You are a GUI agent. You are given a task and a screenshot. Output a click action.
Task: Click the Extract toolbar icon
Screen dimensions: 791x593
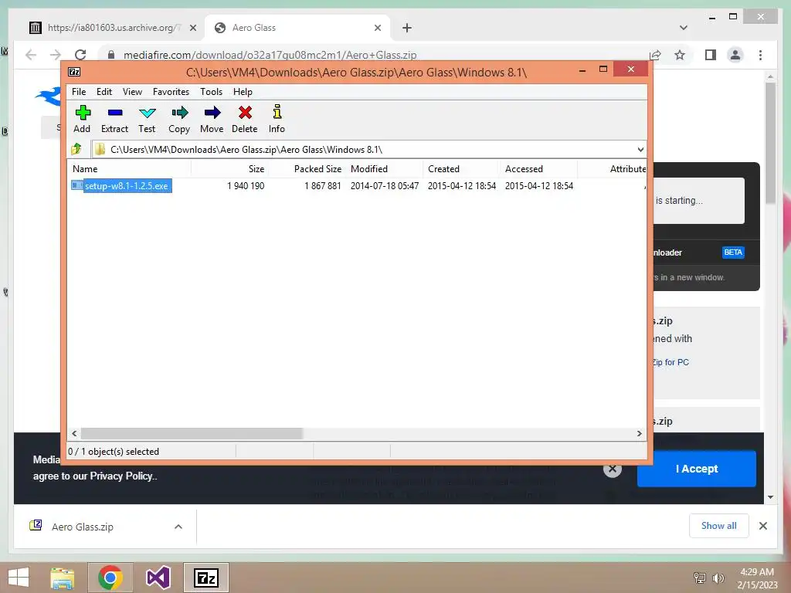[114, 119]
